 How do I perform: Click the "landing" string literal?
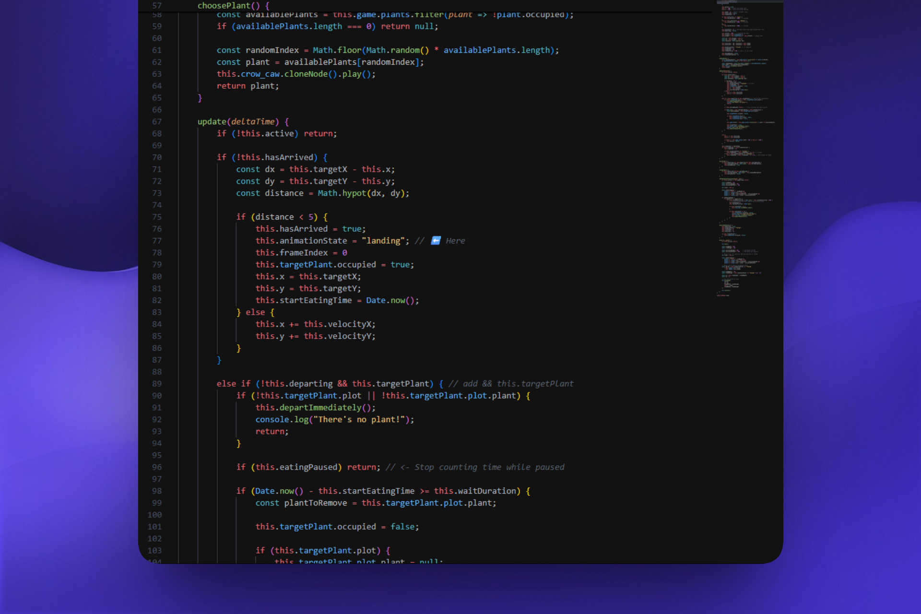click(383, 241)
